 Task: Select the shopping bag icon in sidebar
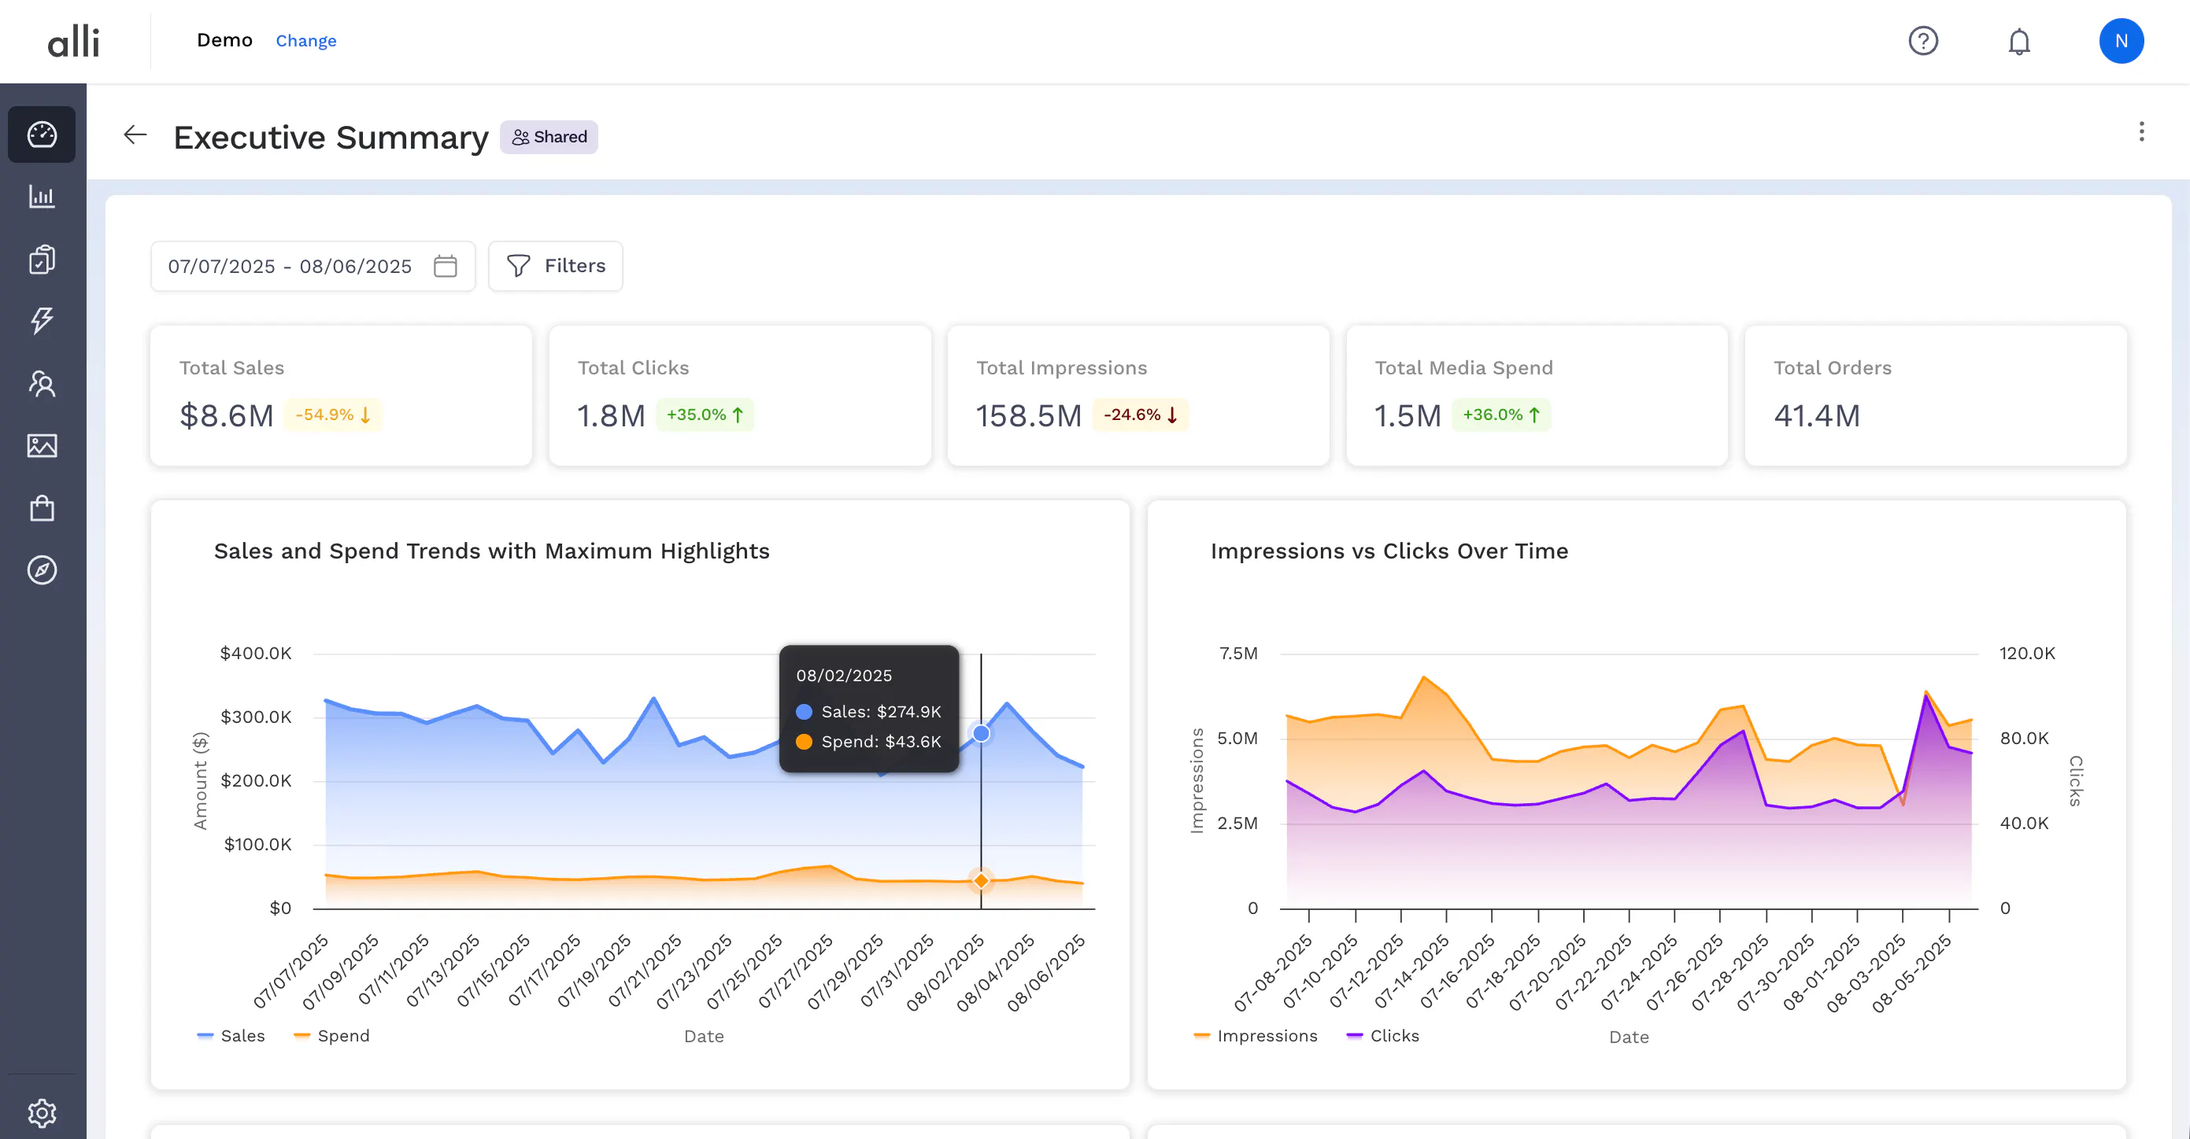pyautogui.click(x=42, y=508)
